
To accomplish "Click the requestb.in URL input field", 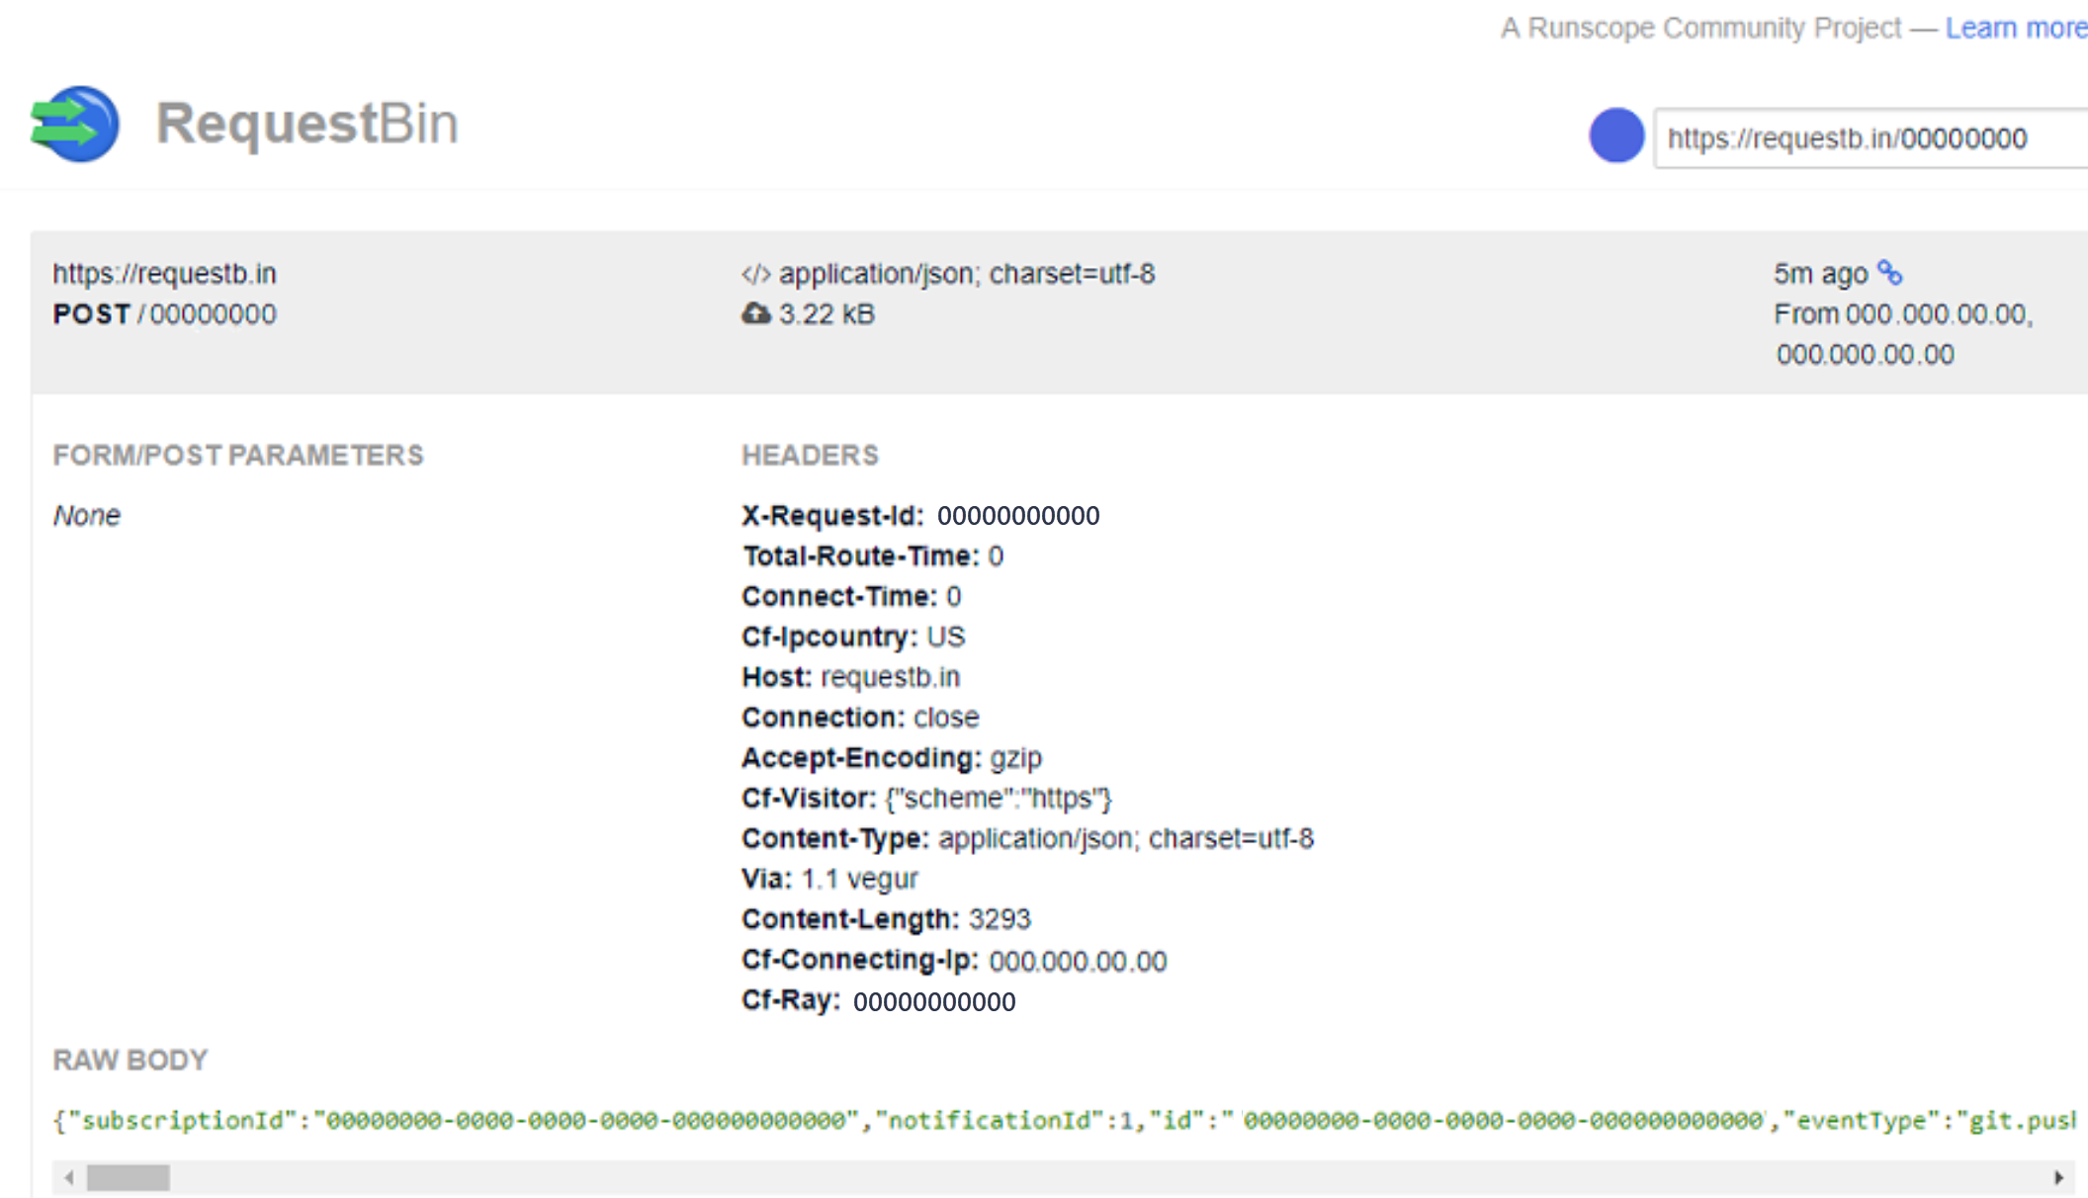I will (x=1865, y=137).
